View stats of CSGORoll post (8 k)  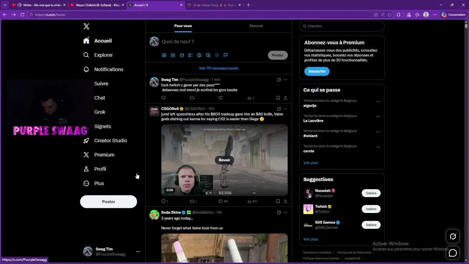point(252,201)
